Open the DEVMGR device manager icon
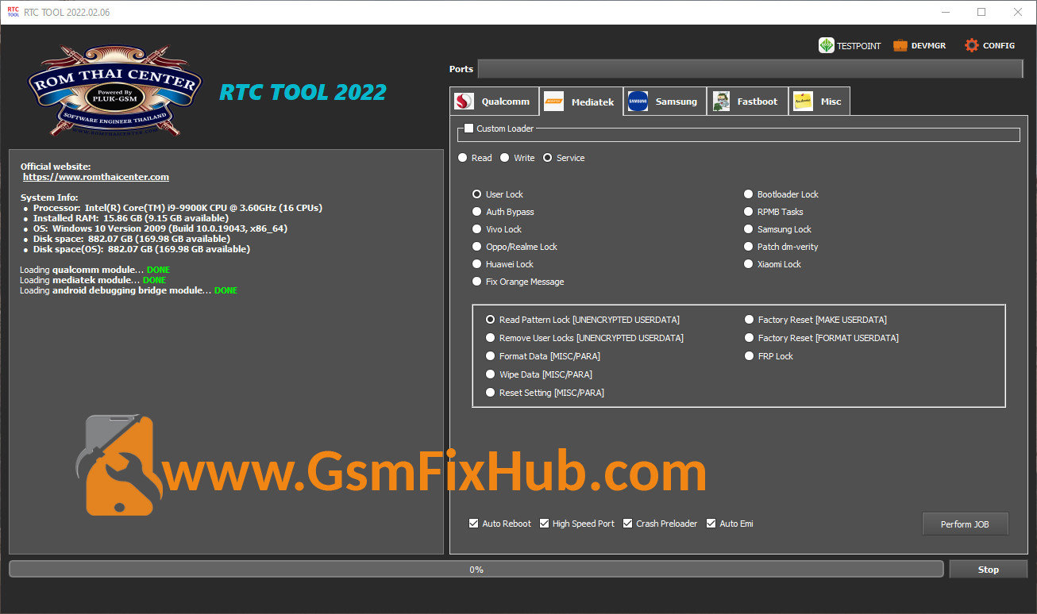Viewport: 1037px width, 614px height. pyautogui.click(x=900, y=45)
